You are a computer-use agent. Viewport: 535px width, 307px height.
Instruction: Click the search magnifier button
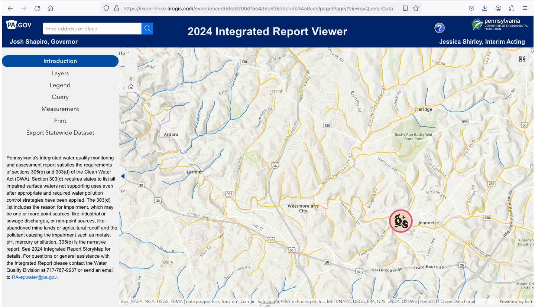click(x=147, y=29)
